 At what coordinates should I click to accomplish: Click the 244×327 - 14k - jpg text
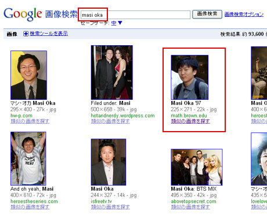pos(114,195)
